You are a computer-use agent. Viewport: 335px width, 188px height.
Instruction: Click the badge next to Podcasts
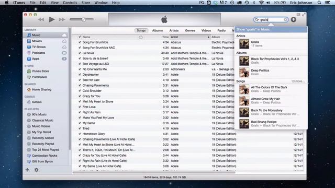pos(64,53)
